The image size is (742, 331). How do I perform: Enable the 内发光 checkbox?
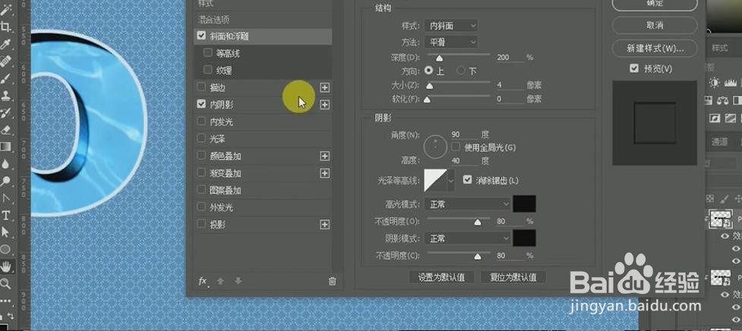201,121
